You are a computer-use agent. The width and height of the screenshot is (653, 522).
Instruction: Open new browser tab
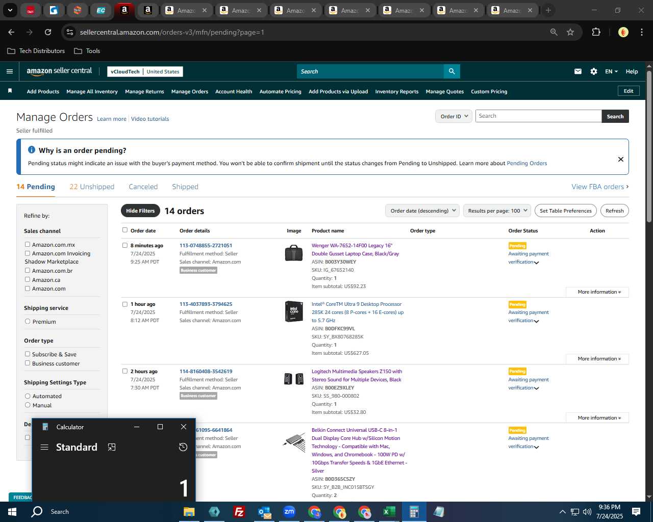pyautogui.click(x=548, y=10)
